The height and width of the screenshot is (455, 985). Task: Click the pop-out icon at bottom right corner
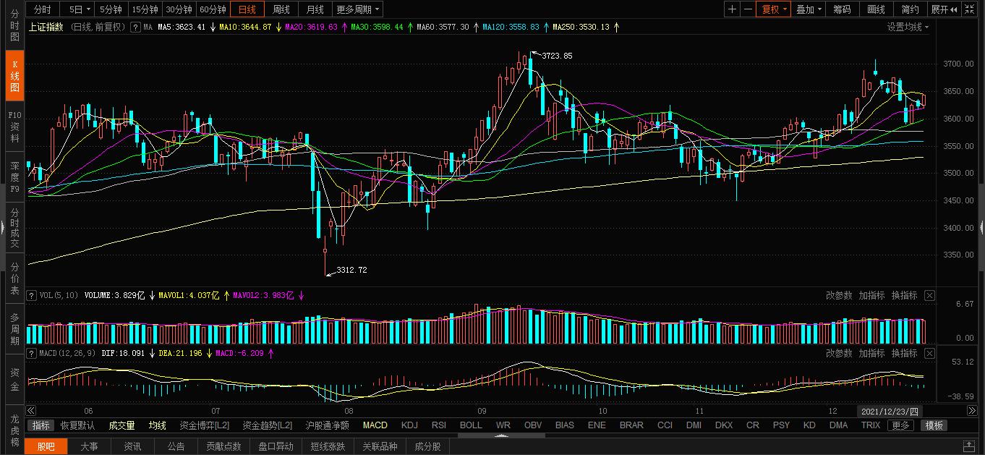coord(970,446)
